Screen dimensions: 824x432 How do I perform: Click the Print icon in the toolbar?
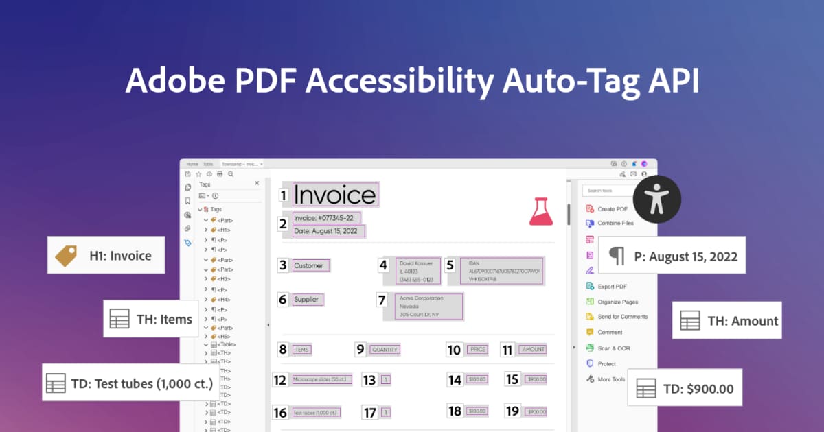[x=220, y=174]
